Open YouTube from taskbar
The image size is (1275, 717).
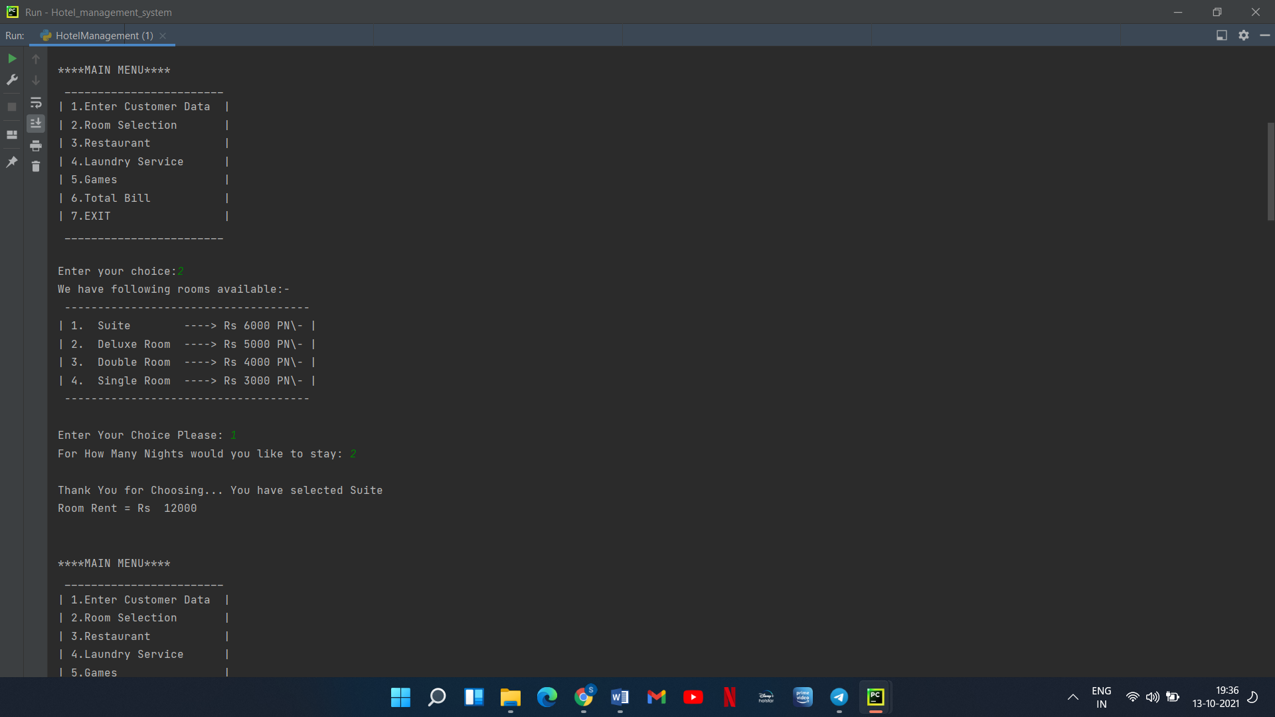pos(693,697)
